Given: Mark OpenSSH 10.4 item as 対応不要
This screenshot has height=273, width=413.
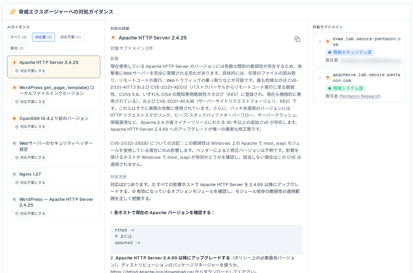Looking at the screenshot, I should point(30,127).
